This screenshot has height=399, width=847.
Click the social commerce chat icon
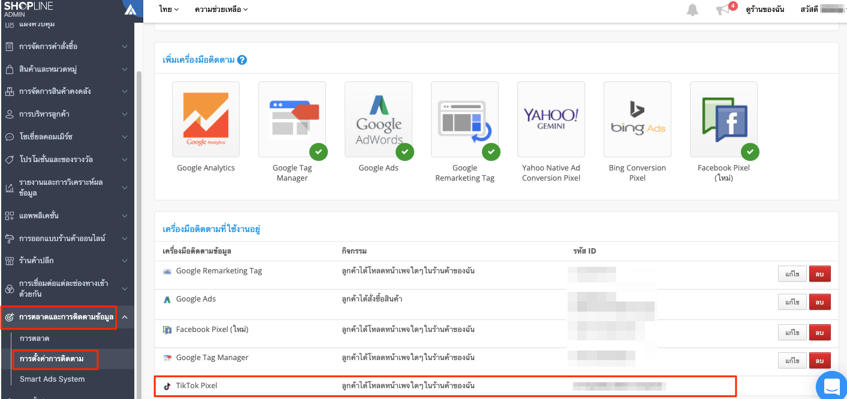[x=9, y=136]
